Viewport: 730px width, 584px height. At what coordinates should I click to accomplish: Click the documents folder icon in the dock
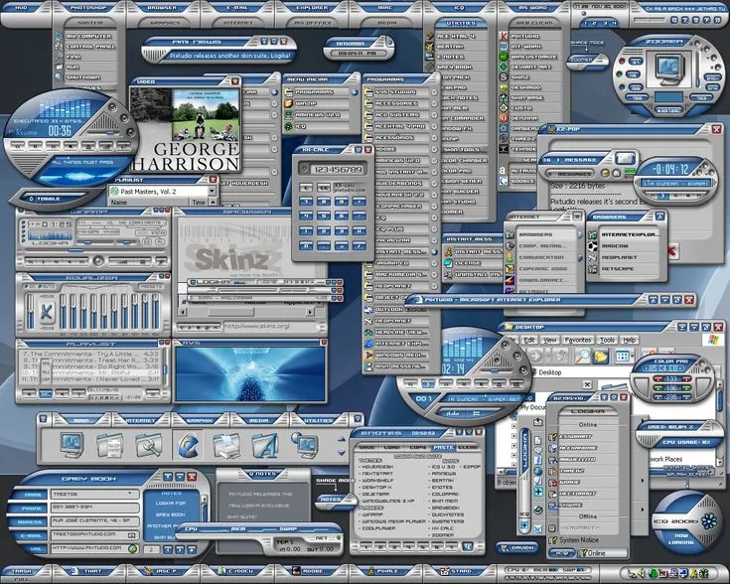click(110, 446)
